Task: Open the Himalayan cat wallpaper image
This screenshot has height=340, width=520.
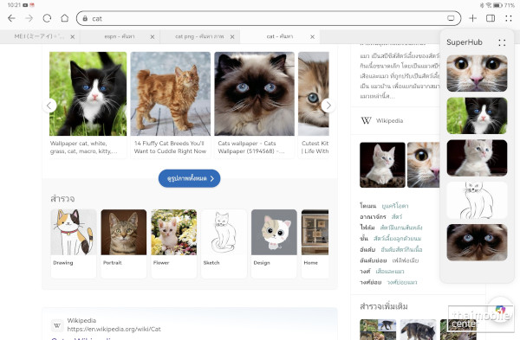Action: pyautogui.click(x=254, y=93)
